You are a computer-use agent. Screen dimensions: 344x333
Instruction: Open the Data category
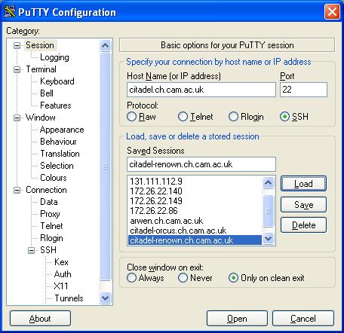pyautogui.click(x=49, y=202)
